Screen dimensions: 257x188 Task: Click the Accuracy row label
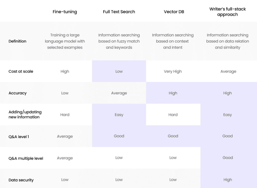18,93
